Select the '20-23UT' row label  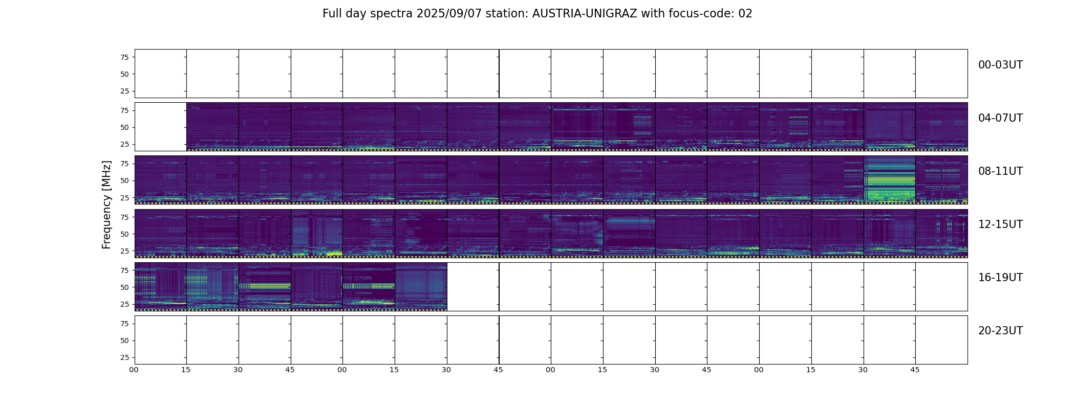tap(1000, 331)
